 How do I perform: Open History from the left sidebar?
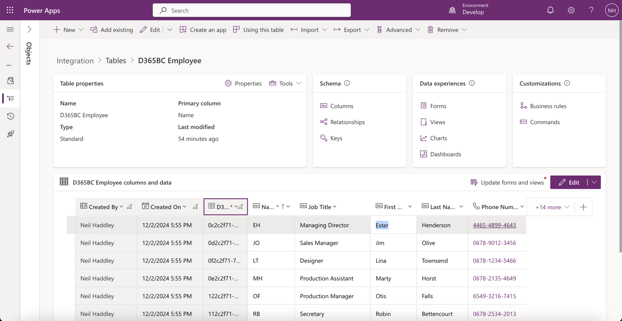(x=11, y=116)
